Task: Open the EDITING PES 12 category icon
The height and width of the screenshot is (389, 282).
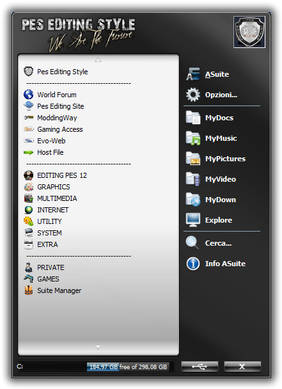Action: tap(29, 175)
